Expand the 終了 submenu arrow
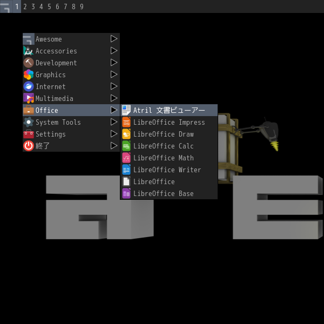This screenshot has height=324, width=324. coord(114,146)
